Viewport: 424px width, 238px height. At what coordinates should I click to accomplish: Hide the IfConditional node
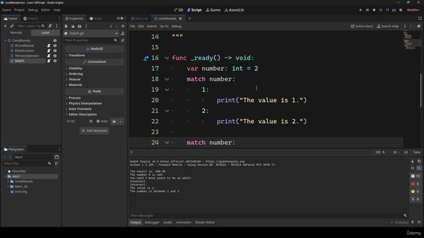(55, 46)
